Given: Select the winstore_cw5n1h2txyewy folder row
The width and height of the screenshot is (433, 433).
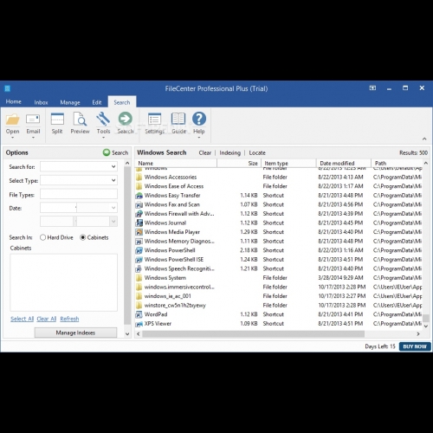Looking at the screenshot, I should click(x=279, y=305).
